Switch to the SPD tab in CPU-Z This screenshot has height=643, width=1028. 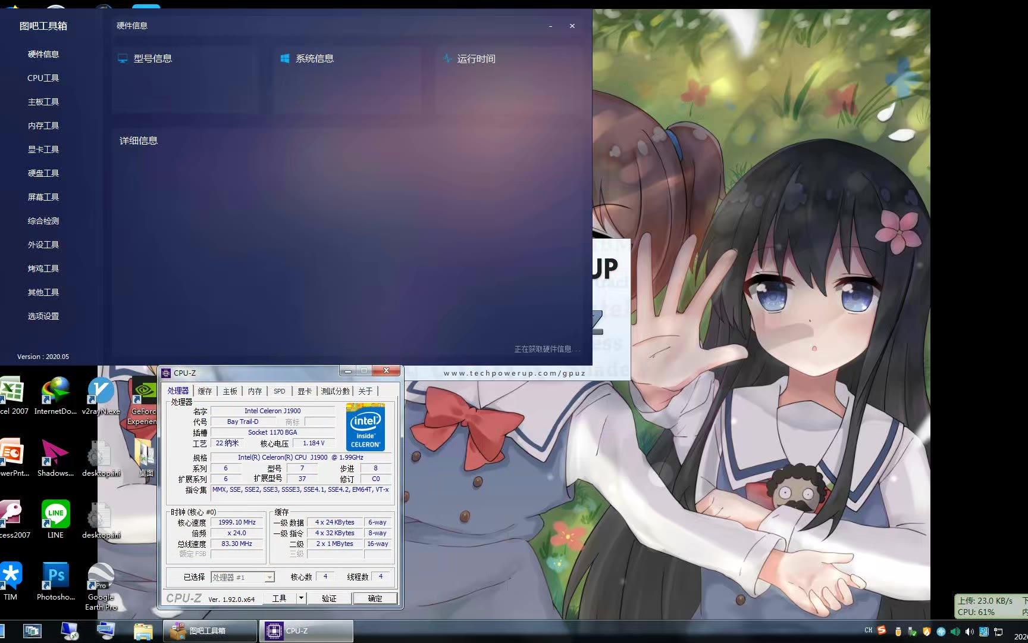click(280, 391)
